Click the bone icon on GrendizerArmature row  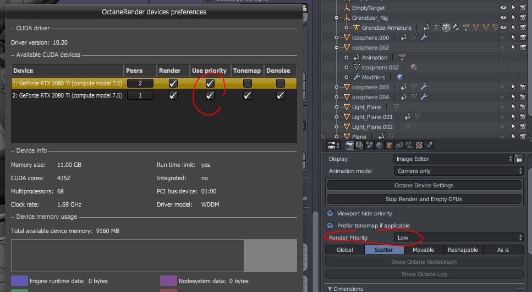456,28
